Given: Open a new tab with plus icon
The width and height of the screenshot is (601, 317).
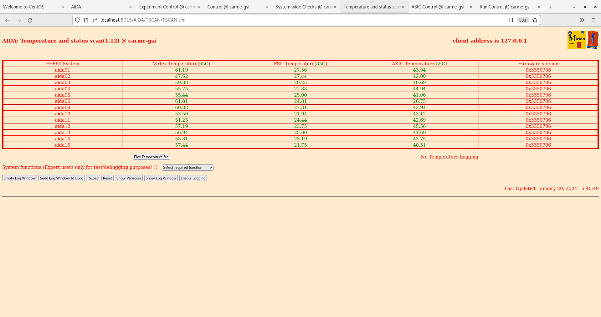Looking at the screenshot, I should click(551, 7).
